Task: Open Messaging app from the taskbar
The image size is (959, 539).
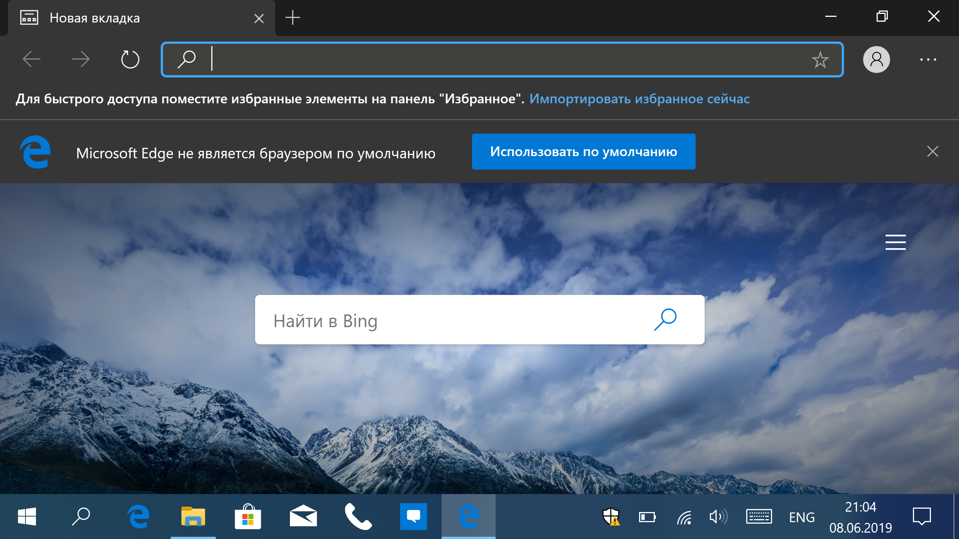Action: [x=413, y=517]
